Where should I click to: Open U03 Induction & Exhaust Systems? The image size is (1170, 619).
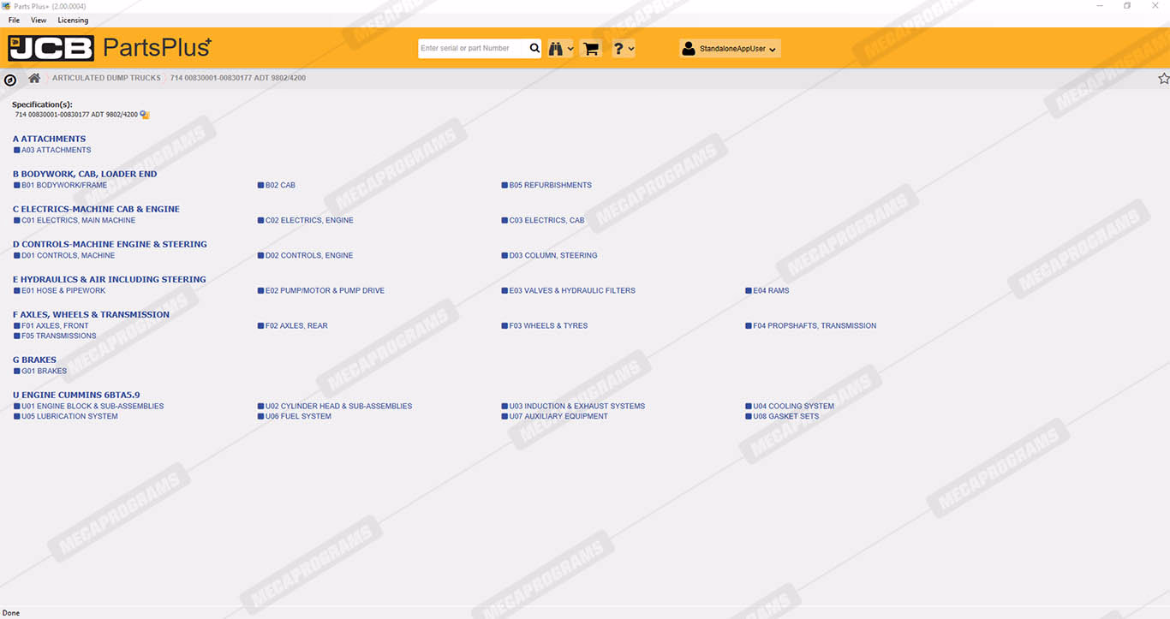tap(573, 406)
